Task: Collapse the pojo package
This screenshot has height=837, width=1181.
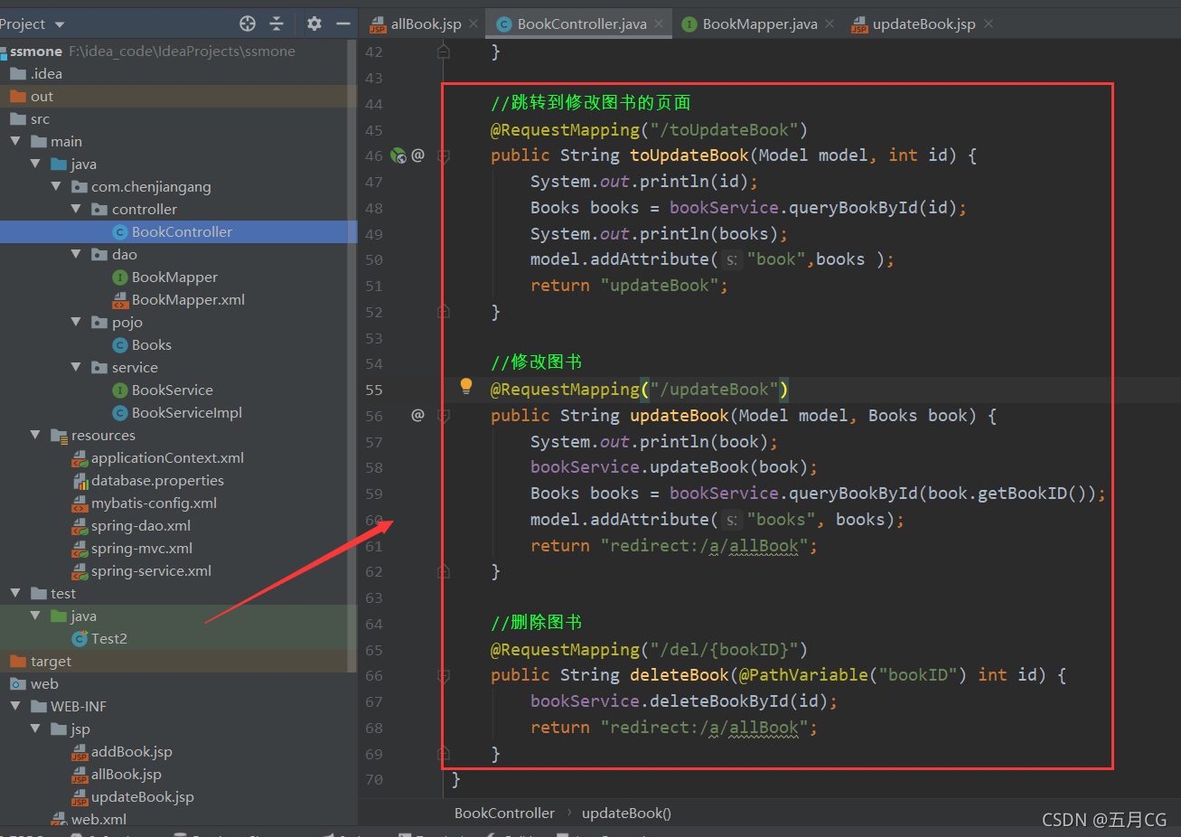Action: [x=76, y=322]
